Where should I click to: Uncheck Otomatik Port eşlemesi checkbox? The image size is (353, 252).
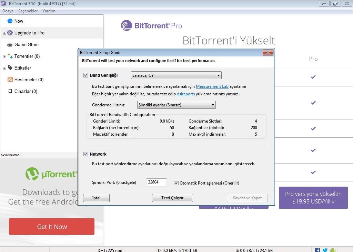tap(176, 183)
